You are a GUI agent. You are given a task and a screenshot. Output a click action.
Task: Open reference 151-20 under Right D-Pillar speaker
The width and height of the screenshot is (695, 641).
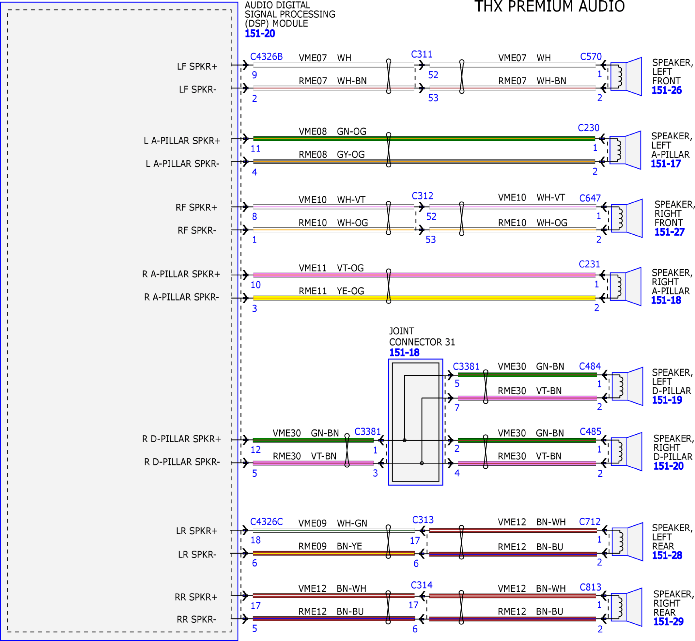pyautogui.click(x=668, y=466)
